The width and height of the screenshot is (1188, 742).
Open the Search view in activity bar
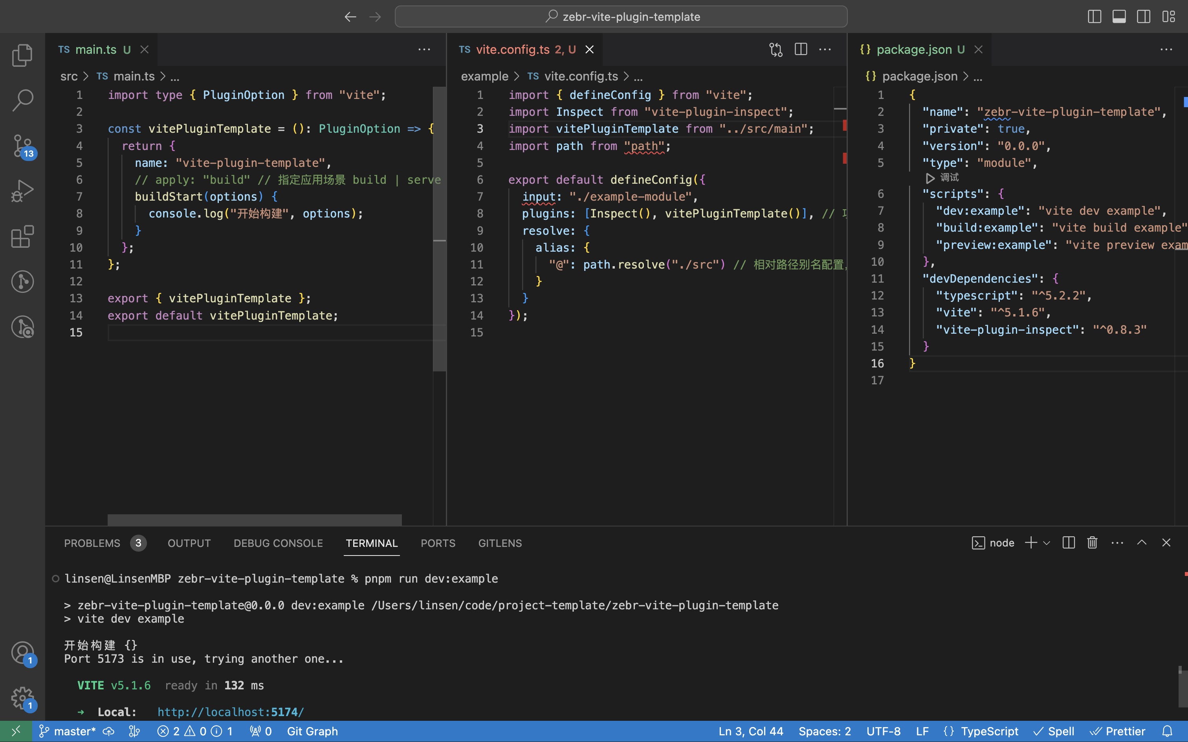pyautogui.click(x=22, y=100)
